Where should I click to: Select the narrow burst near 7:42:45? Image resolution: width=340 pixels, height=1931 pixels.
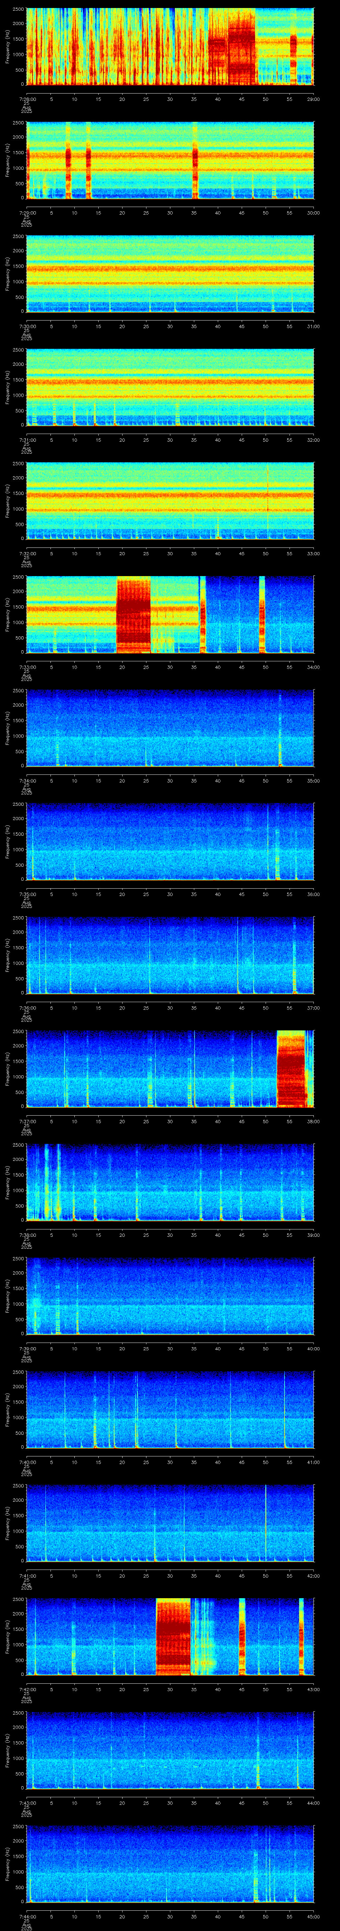242,1636
